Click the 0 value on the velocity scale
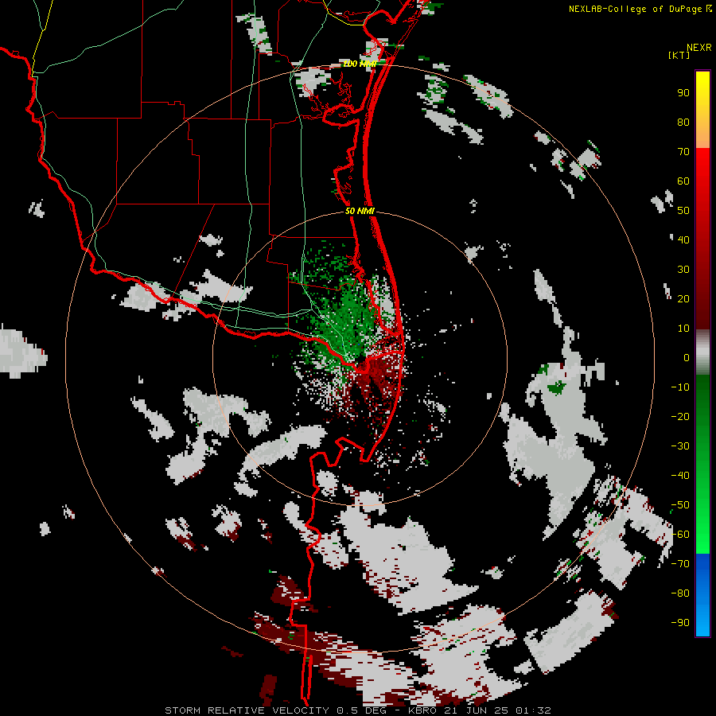The height and width of the screenshot is (716, 716). click(x=687, y=357)
